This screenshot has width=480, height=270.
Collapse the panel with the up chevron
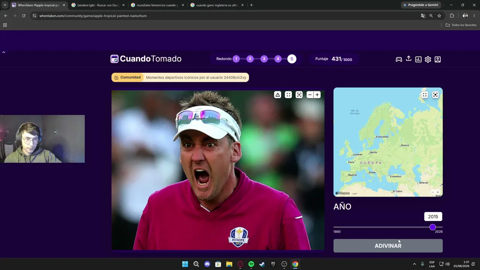tap(4, 52)
